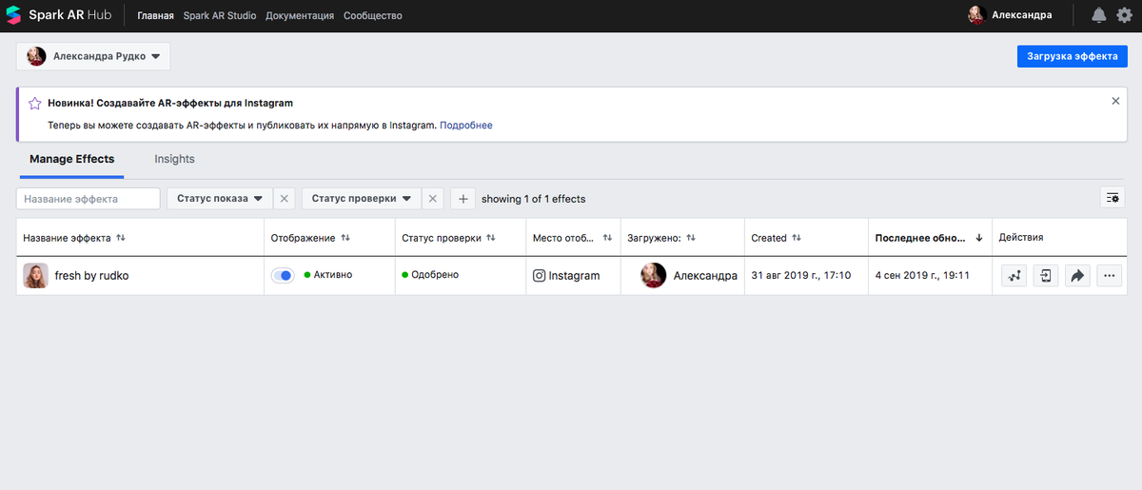
Task: Click the update effect file icon
Action: pos(1046,276)
